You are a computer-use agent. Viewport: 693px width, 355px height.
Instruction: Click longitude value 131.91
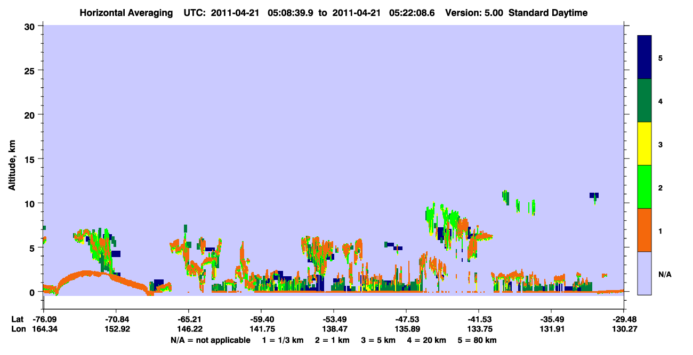pyautogui.click(x=551, y=329)
